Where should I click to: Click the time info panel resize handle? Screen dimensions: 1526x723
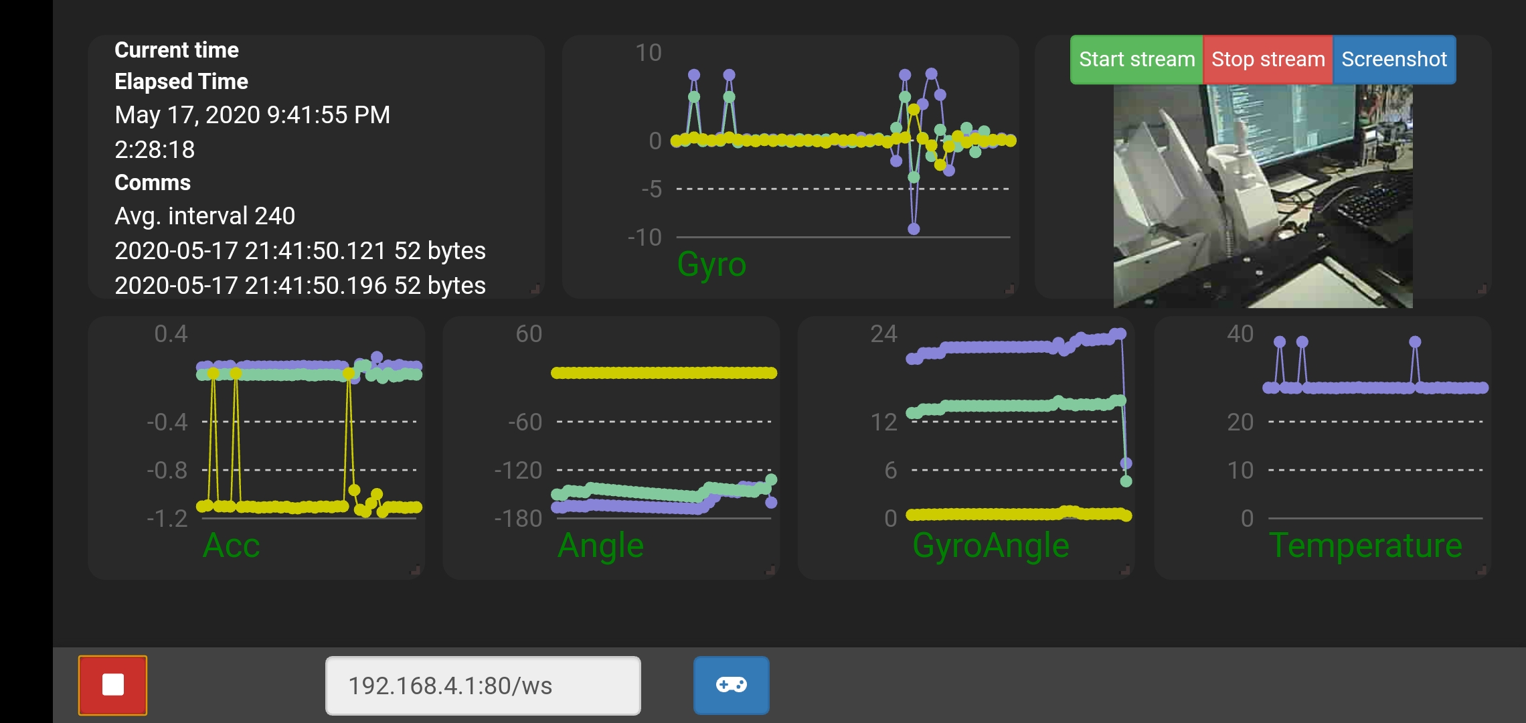[535, 289]
